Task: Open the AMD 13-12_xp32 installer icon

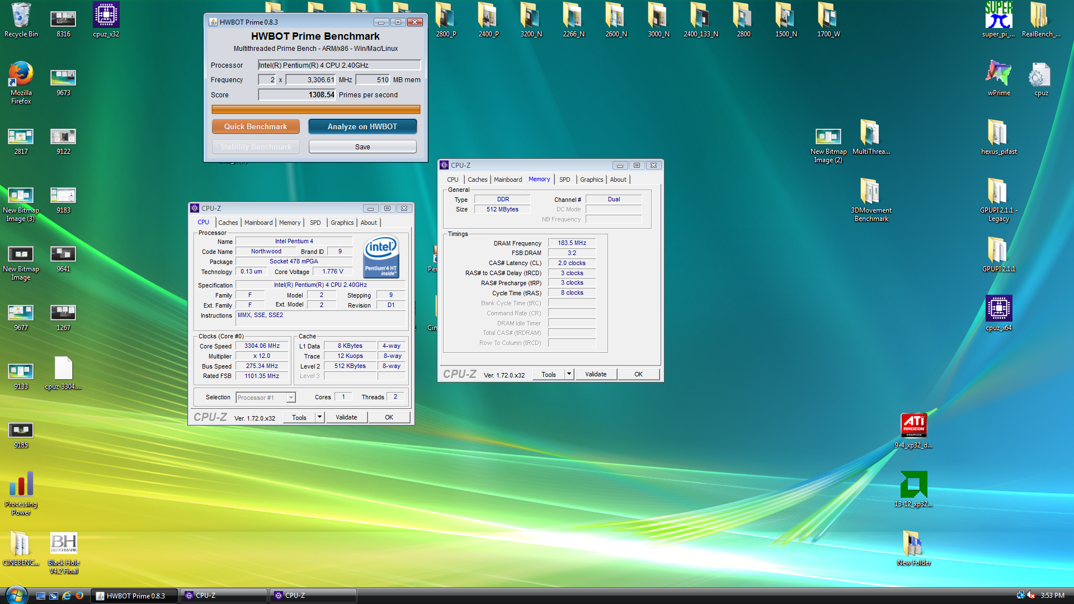Action: [913, 489]
